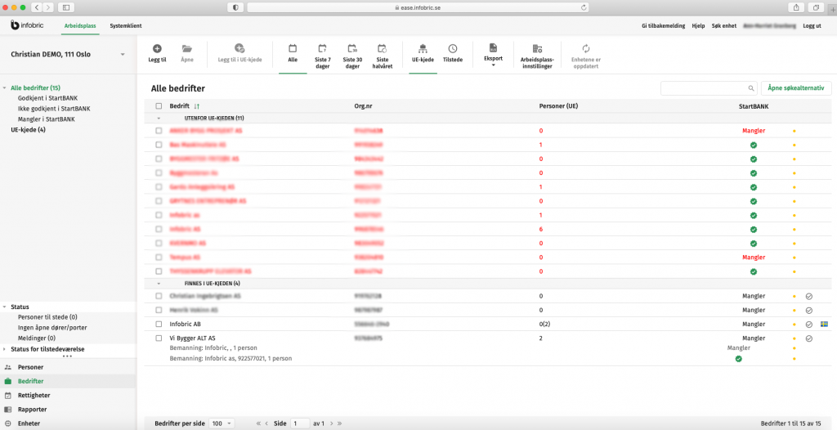Click Logg ut link
This screenshot has width=837, height=430.
[x=812, y=25]
